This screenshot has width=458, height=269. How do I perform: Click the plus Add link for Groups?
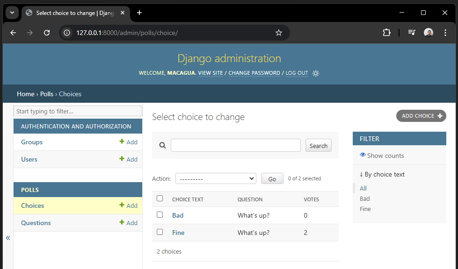pyautogui.click(x=128, y=142)
